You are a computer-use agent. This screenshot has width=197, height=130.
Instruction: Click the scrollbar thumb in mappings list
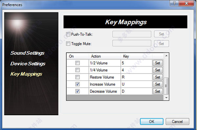tap(166, 86)
